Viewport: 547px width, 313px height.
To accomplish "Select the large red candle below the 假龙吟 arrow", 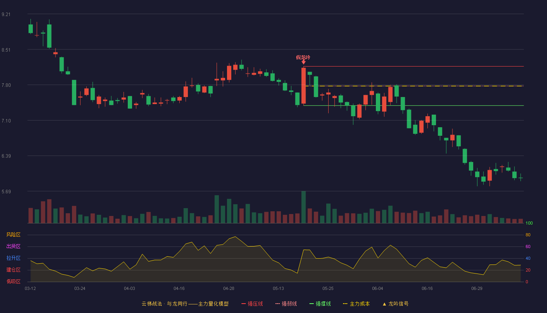I will click(304, 86).
